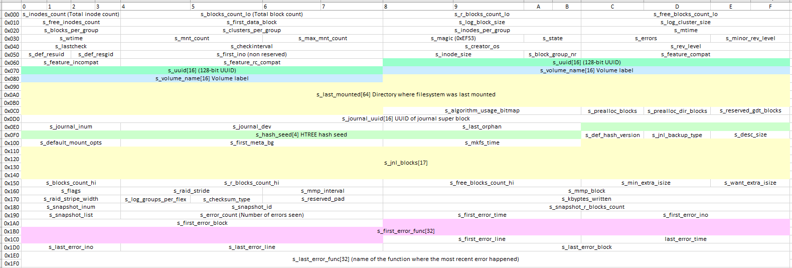Select the s_def_resgid cell
792x268 pixels.
pos(96,54)
